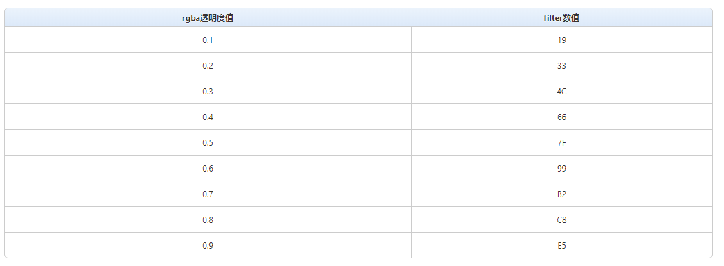724x266 pixels.
Task: Click the filter value C8 cell
Action: 562,220
